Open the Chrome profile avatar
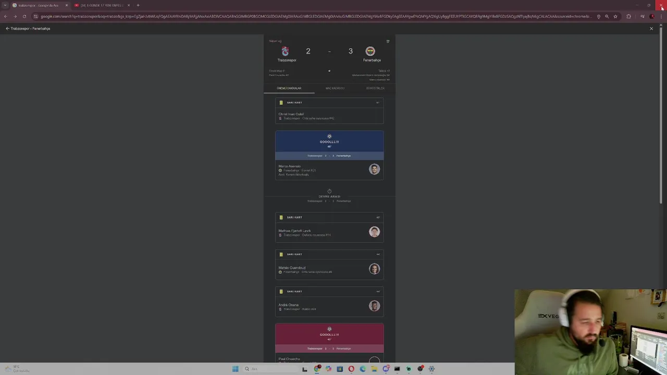 coord(651,16)
